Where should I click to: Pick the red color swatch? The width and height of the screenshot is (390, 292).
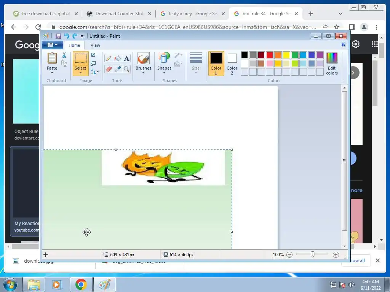(269, 55)
